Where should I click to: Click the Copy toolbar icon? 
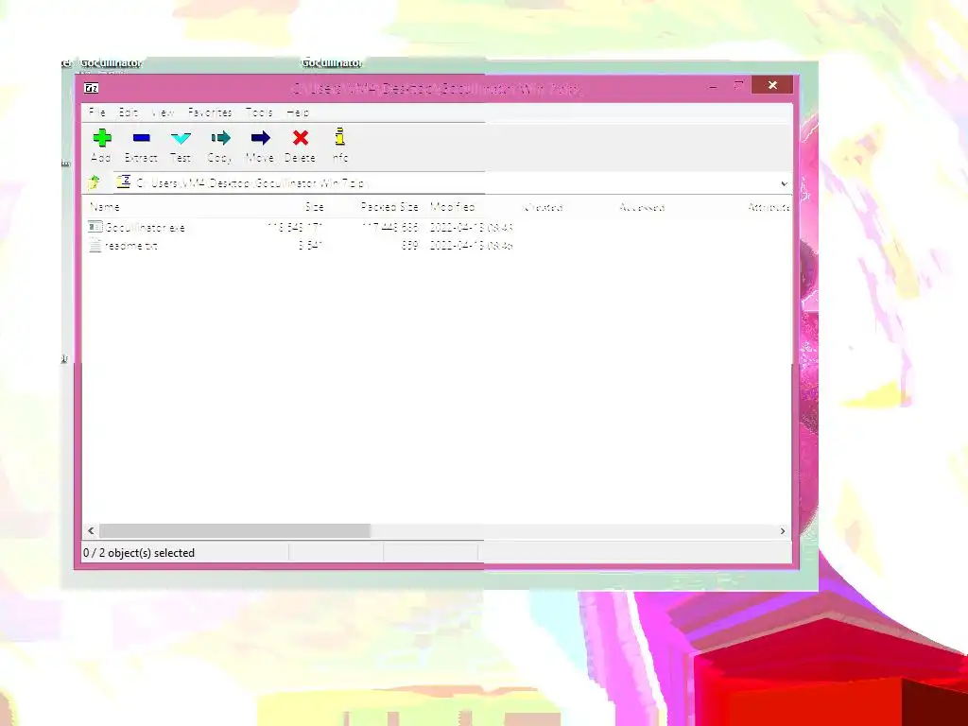click(x=220, y=138)
